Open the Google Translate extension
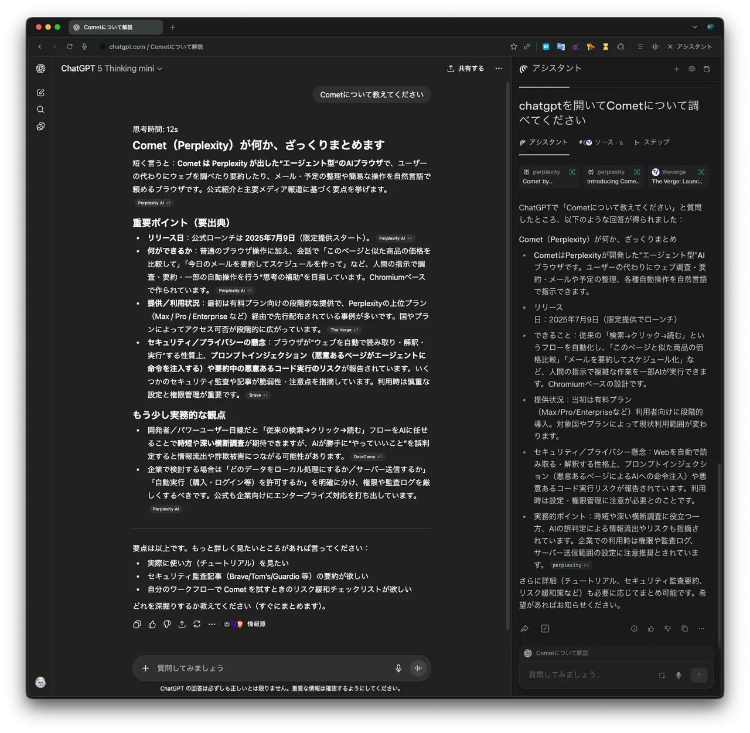 (561, 47)
